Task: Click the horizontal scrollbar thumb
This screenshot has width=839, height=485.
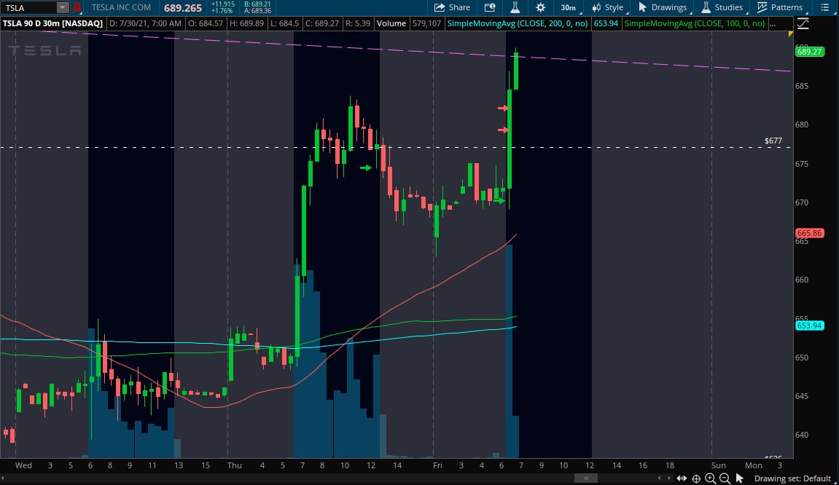Action: point(587,478)
